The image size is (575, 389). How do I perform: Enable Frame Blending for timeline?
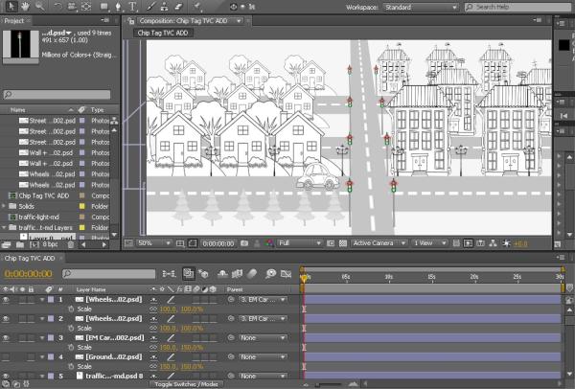click(x=237, y=273)
